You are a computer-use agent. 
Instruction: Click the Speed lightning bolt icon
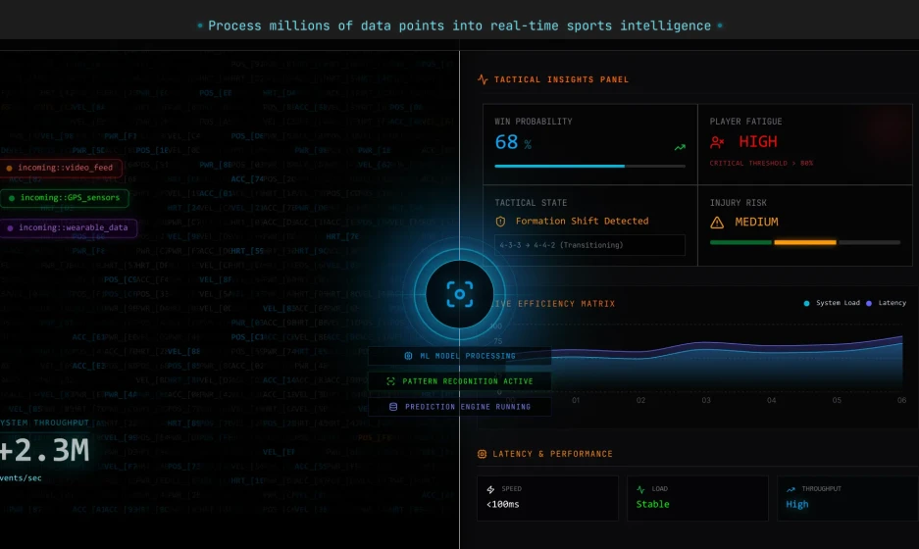[490, 489]
